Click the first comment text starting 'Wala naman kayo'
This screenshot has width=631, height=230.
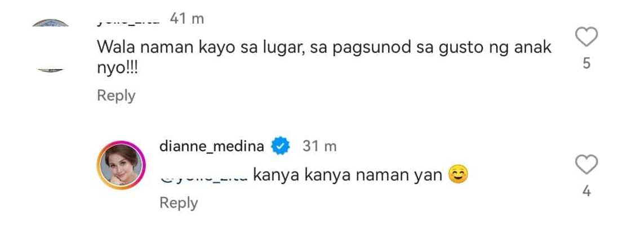(x=325, y=57)
